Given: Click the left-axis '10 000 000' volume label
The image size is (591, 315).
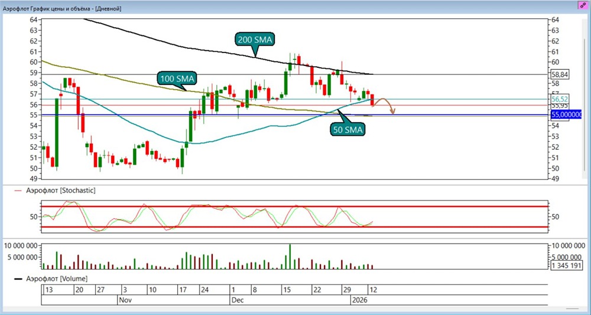Looking at the screenshot, I should click(20, 246).
